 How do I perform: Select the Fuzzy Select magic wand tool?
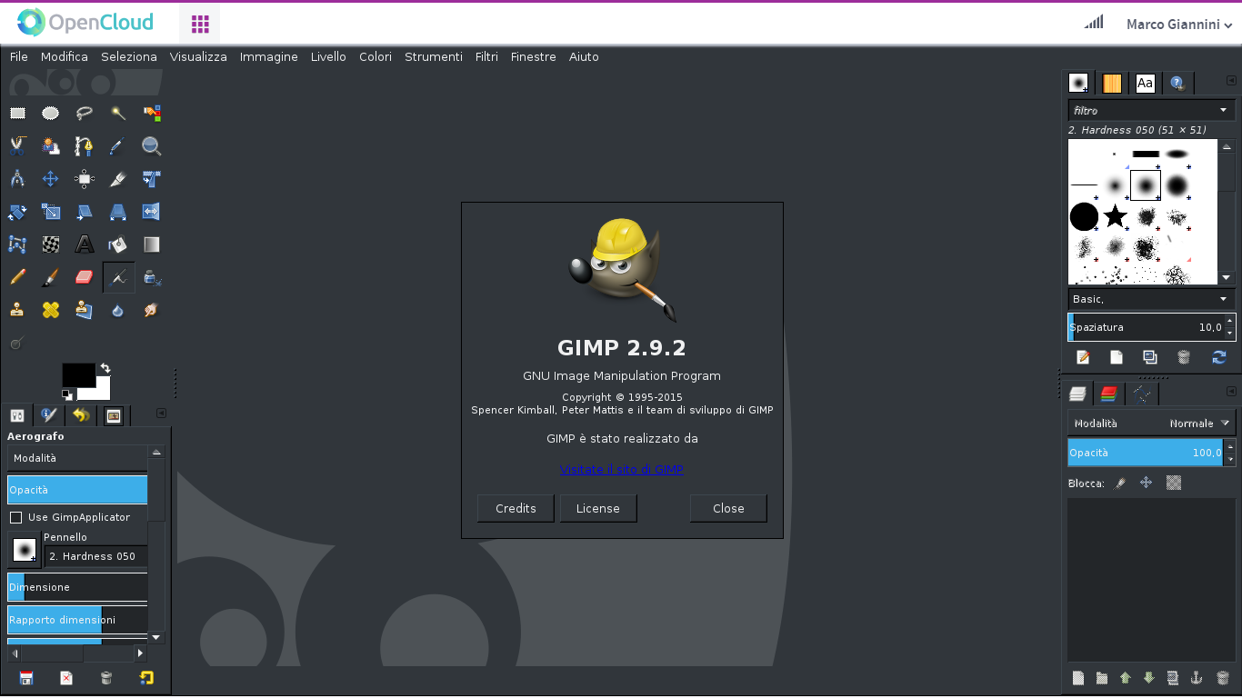click(x=118, y=114)
